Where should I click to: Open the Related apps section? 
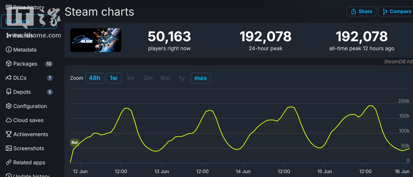click(29, 162)
